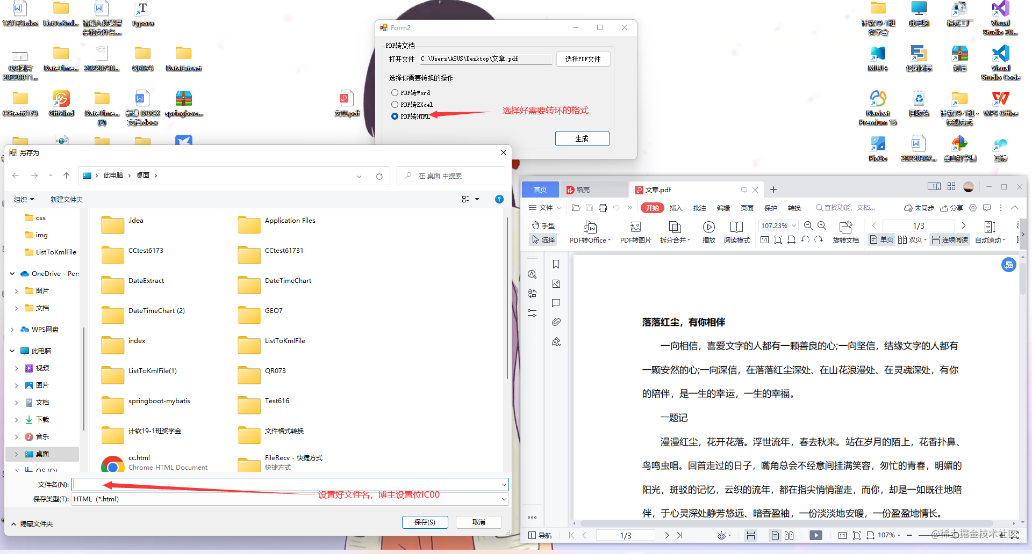
Task: Select the PDF转Word radio option
Action: pyautogui.click(x=395, y=93)
